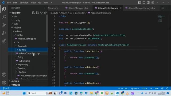
Task: Change indentation via Spaces: 4
Action: 135,89
